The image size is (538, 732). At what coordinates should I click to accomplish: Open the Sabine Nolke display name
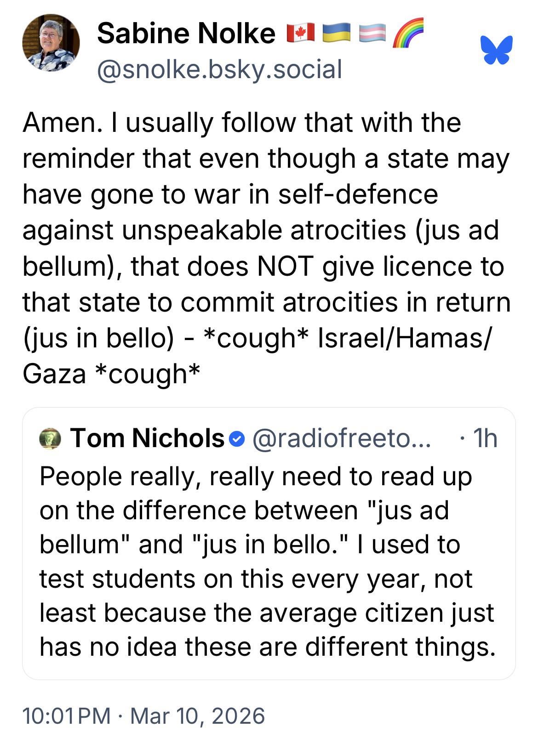[186, 33]
